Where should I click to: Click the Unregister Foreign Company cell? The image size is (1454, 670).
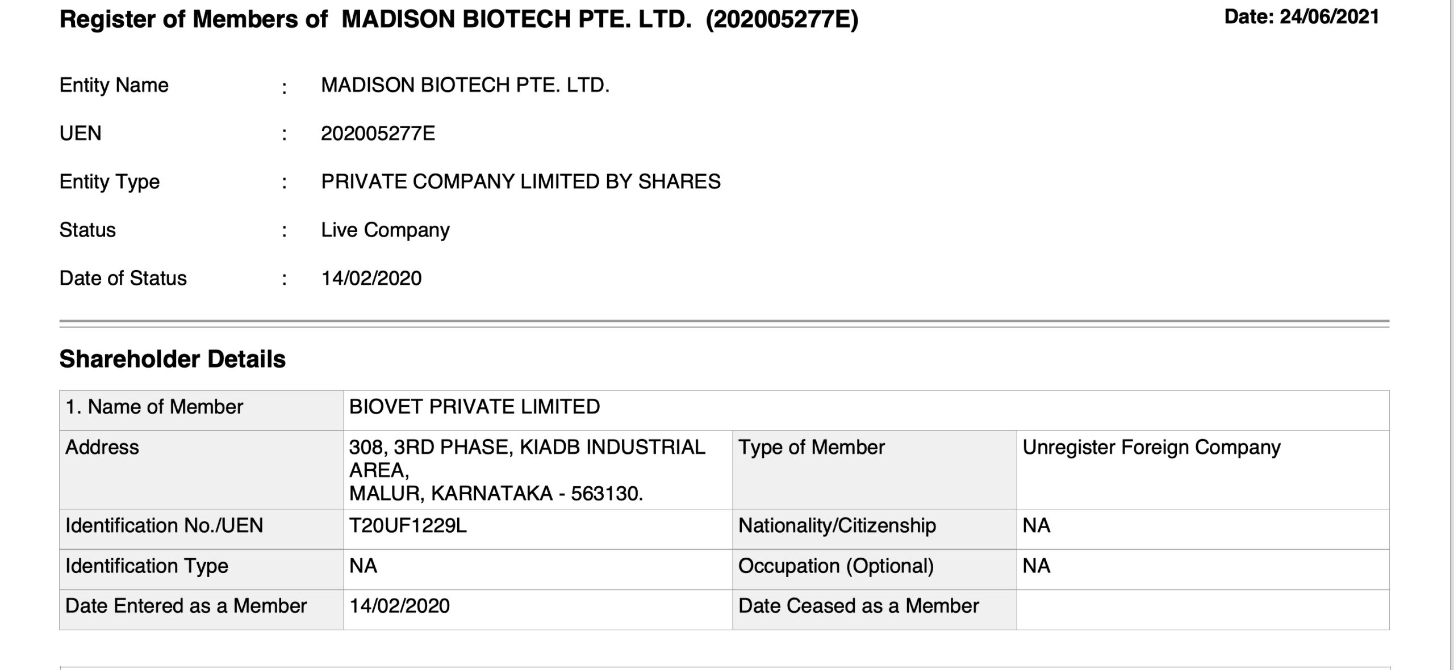[1203, 470]
